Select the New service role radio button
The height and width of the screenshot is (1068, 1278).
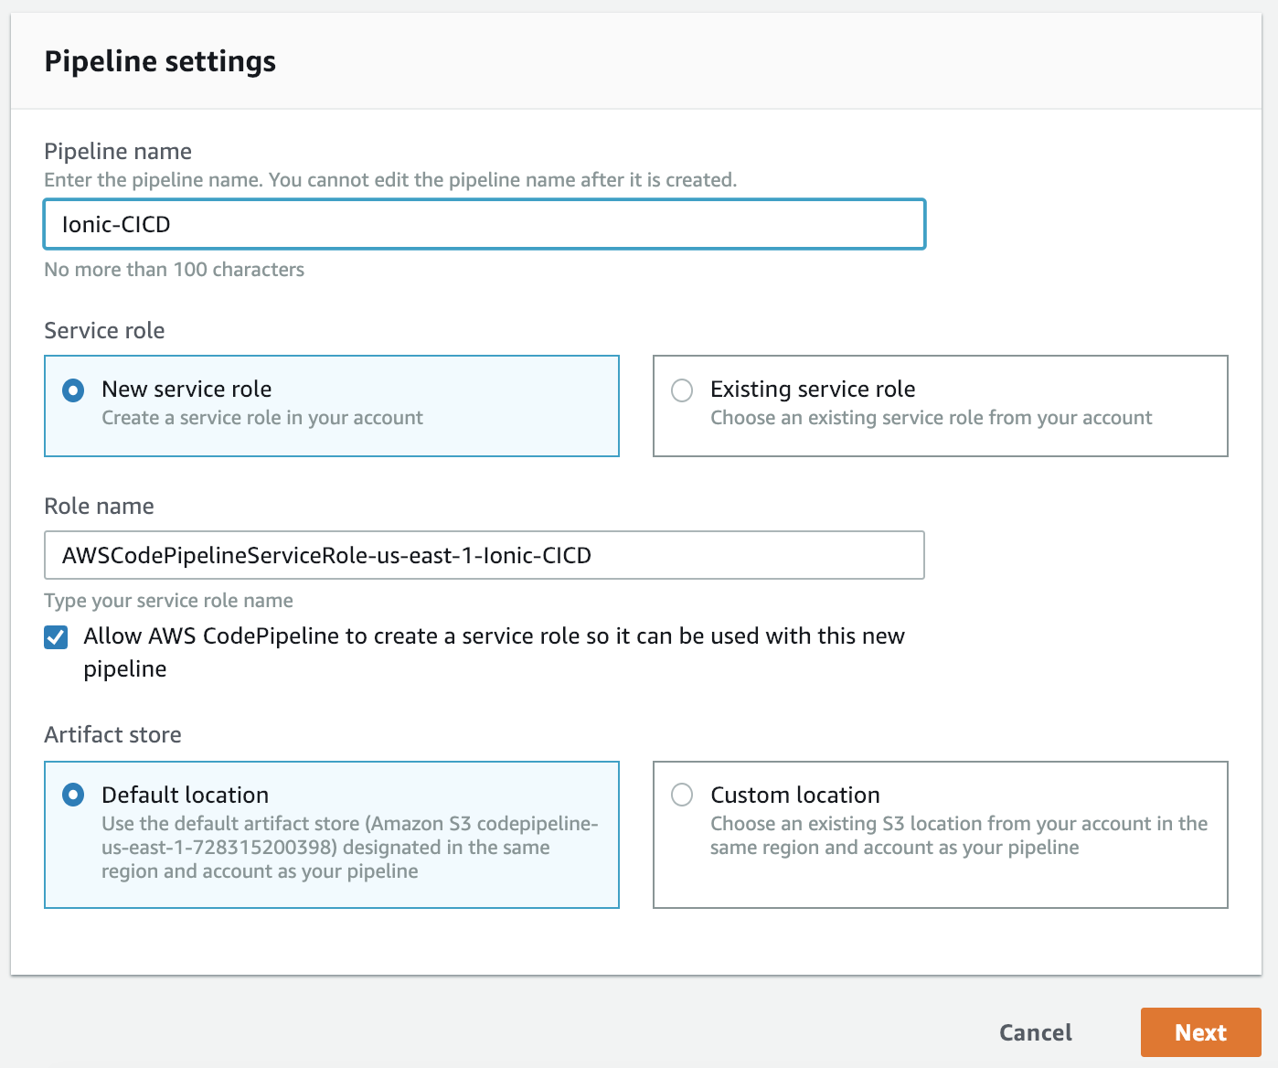(x=73, y=390)
